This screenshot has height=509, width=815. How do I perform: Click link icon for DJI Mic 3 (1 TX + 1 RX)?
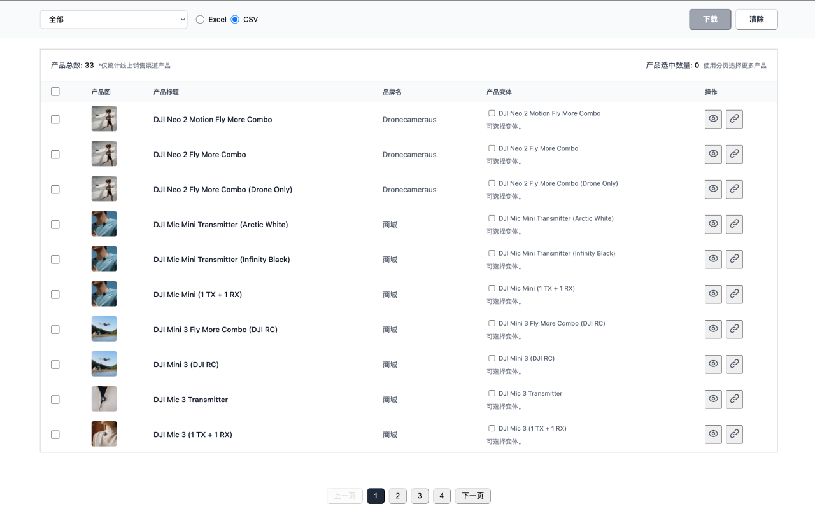pos(734,434)
